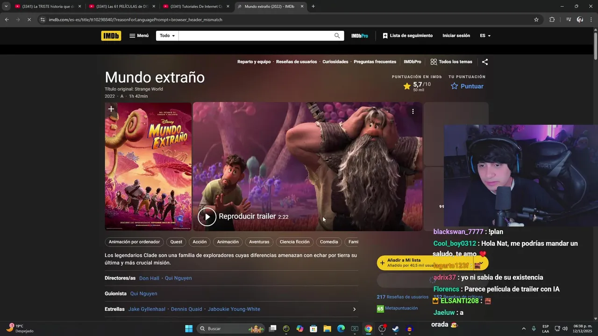Open the Windows Start menu

pyautogui.click(x=189, y=329)
